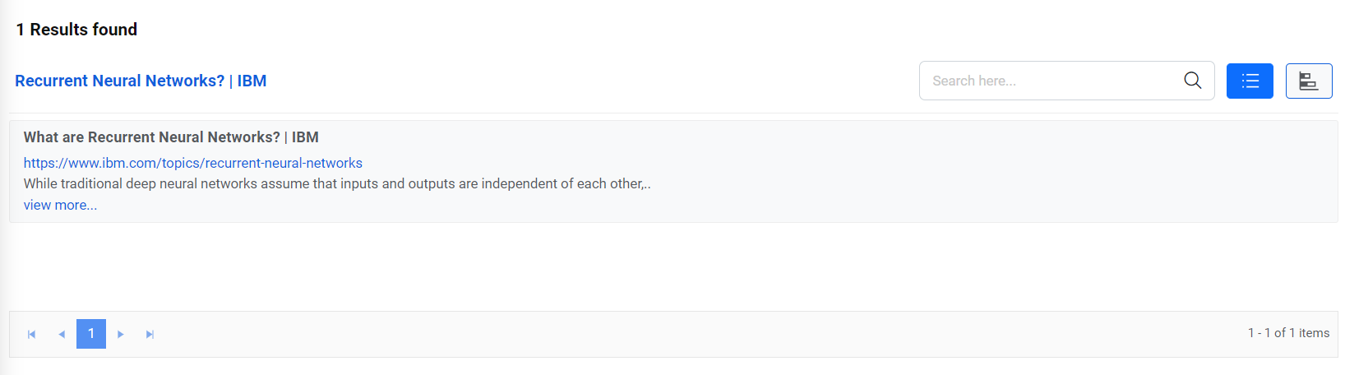Jump to the last results page
The height and width of the screenshot is (375, 1345).
150,334
